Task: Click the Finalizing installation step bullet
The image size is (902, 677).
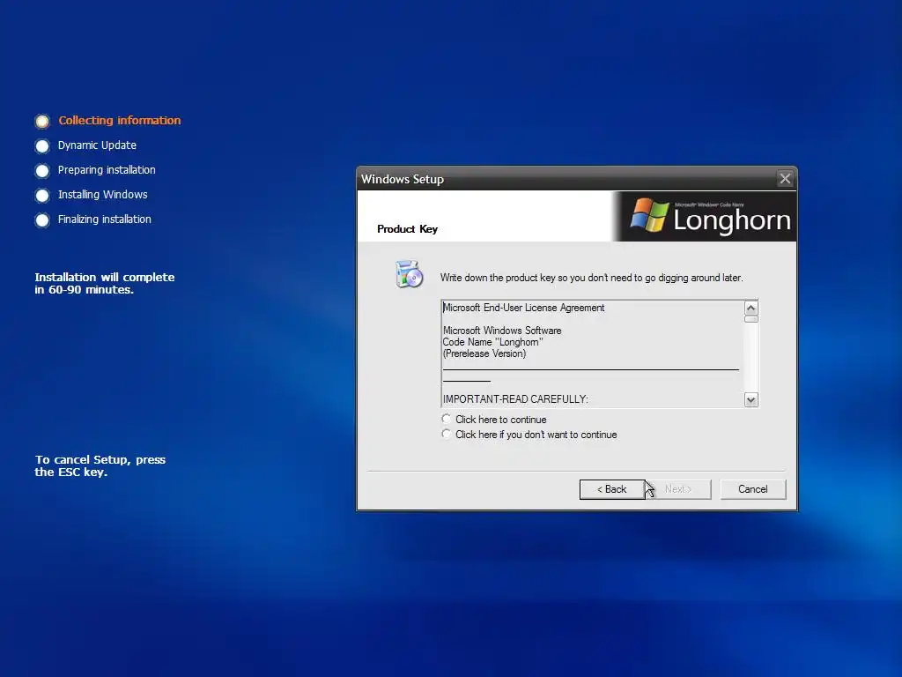Action: point(42,219)
